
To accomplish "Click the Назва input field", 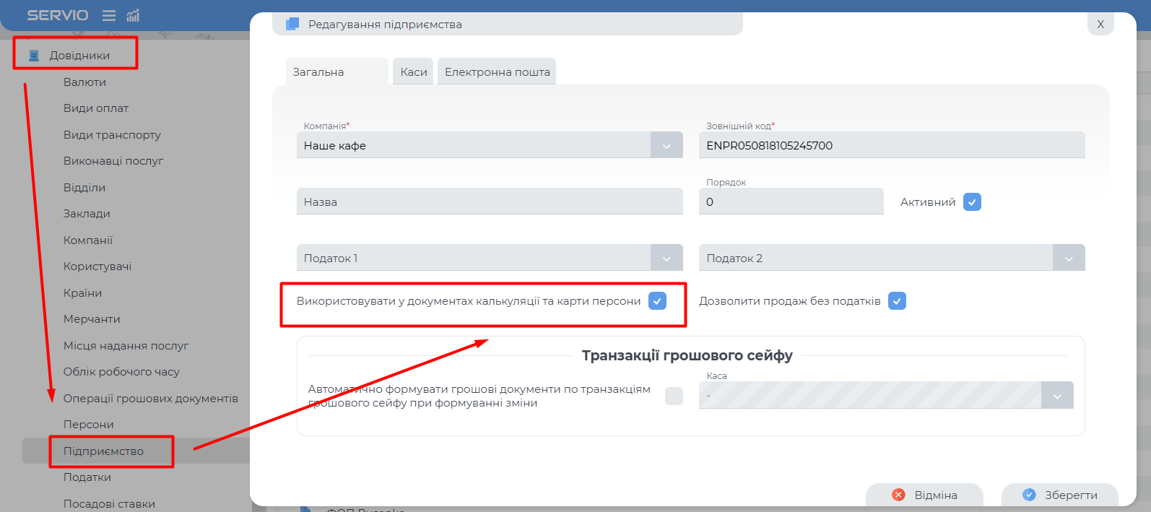I will 489,202.
